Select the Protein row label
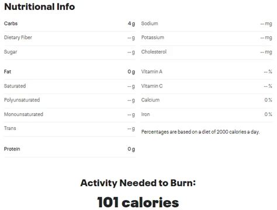277x210 pixels. click(x=12, y=149)
